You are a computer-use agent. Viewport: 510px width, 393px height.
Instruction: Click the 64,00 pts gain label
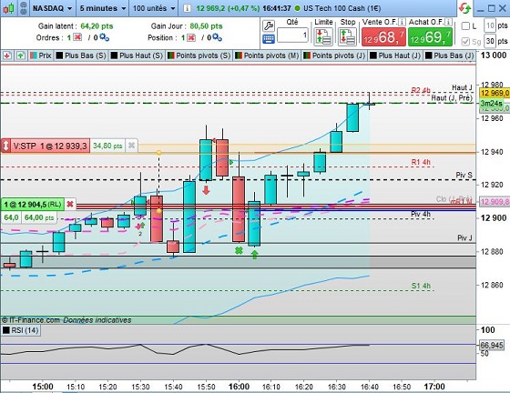39,217
